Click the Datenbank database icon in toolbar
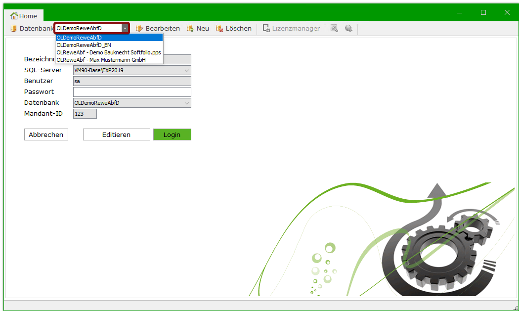Viewport: 519px width, 311px height. 13,29
